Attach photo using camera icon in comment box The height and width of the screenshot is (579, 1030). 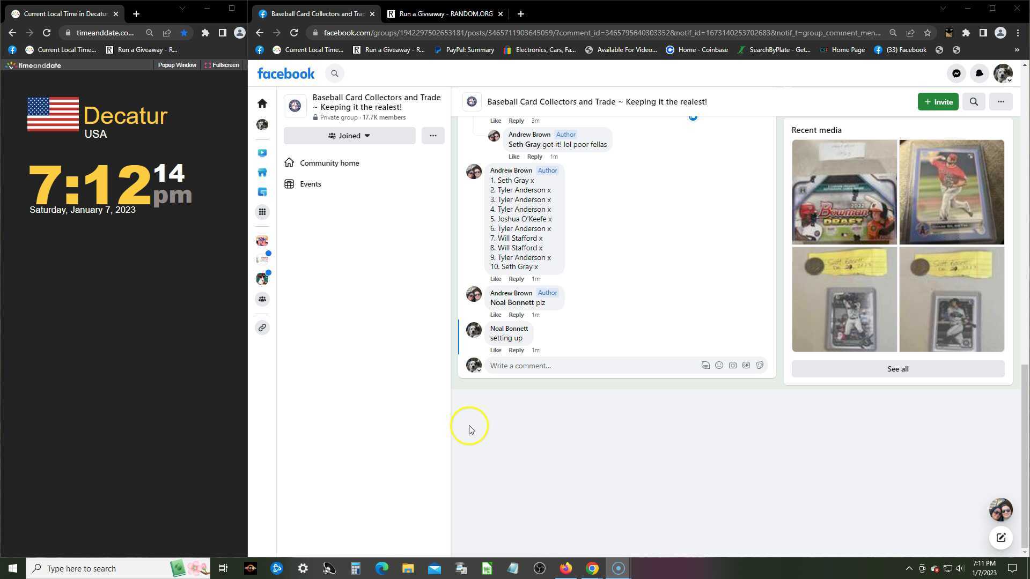click(x=732, y=366)
